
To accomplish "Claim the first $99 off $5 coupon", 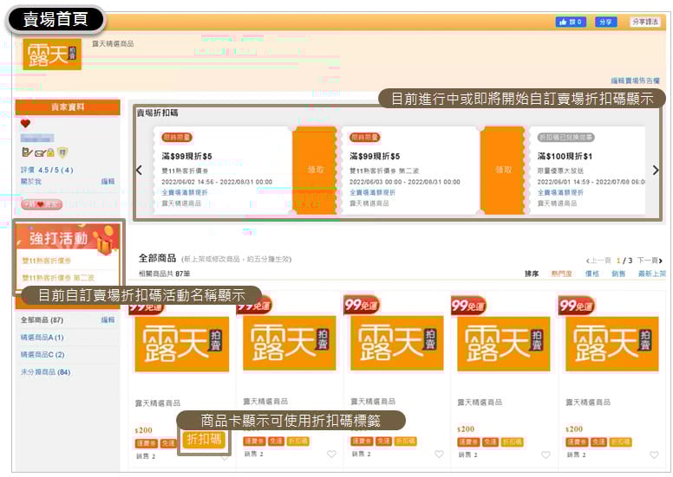I will pos(313,171).
